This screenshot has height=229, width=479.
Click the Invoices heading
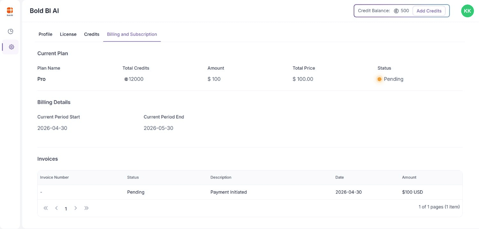click(48, 159)
